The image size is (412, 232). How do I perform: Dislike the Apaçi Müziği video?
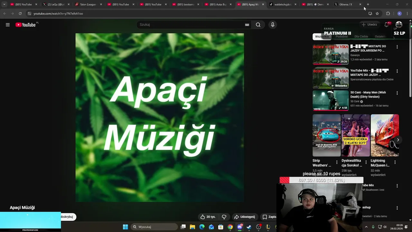click(224, 217)
